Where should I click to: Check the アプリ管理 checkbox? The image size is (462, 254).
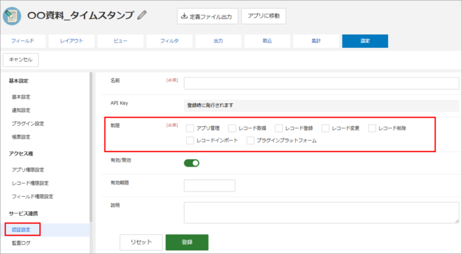click(190, 128)
